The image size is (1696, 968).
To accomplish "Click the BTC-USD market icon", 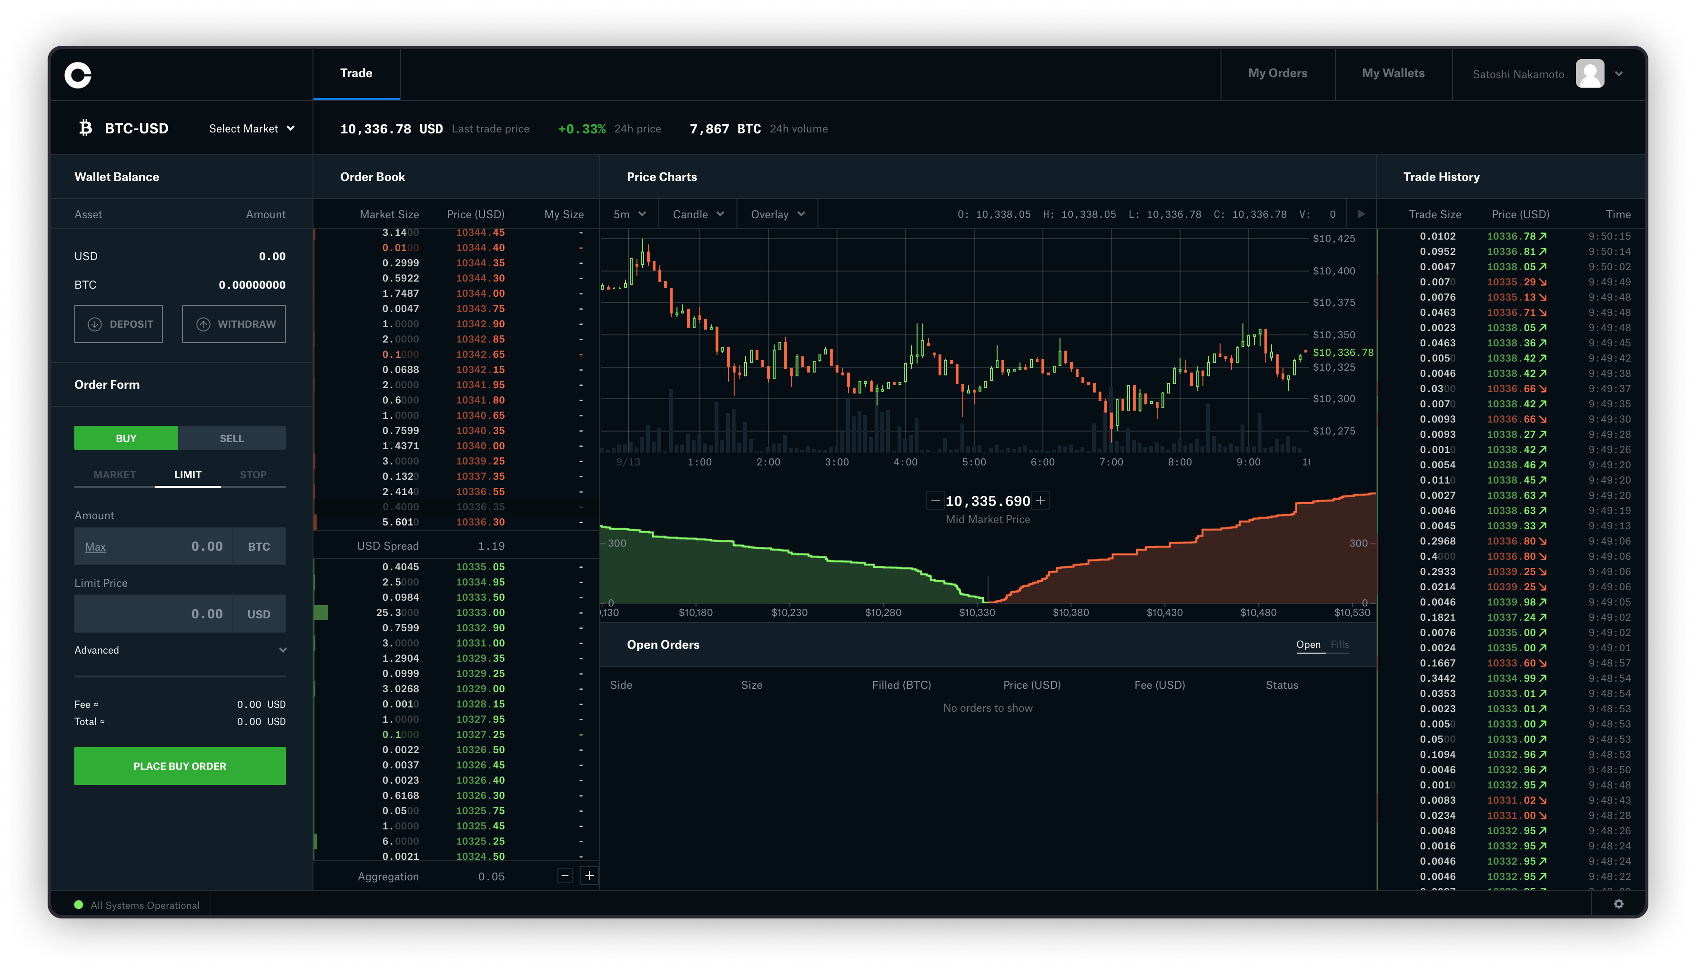I will 85,128.
